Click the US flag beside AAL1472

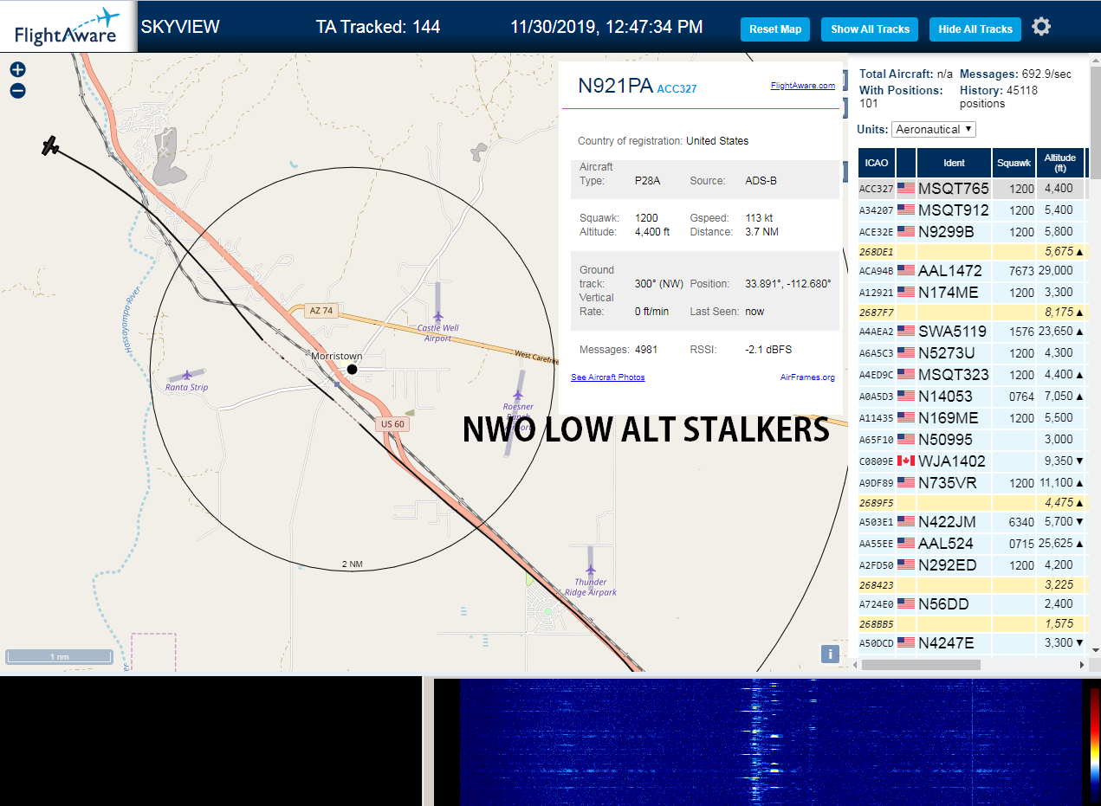[906, 271]
